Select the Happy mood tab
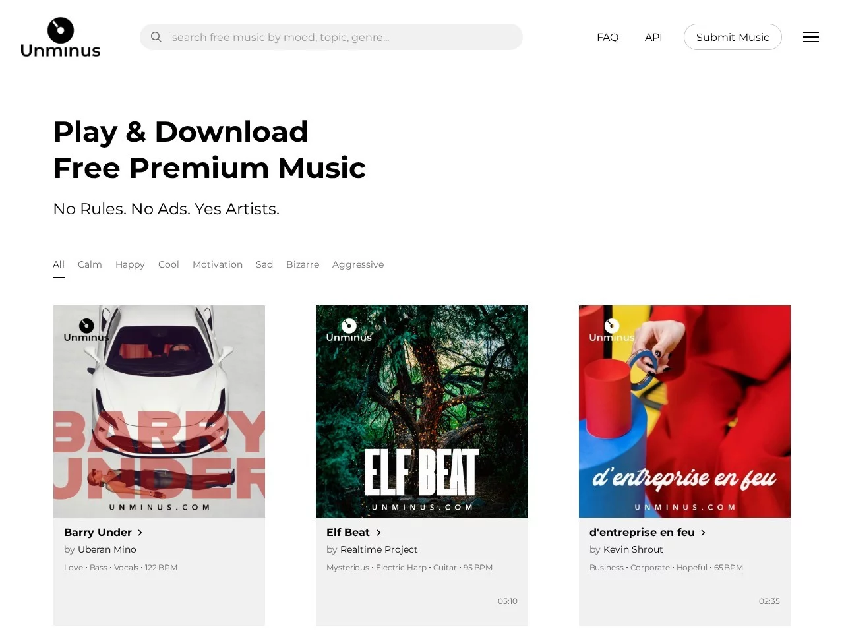844x633 pixels. [x=130, y=264]
